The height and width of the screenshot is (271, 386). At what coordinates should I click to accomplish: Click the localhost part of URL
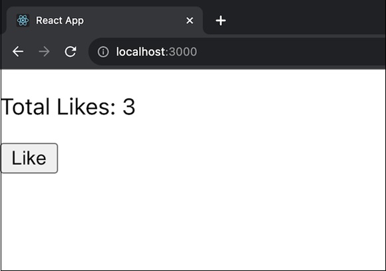[x=140, y=52]
